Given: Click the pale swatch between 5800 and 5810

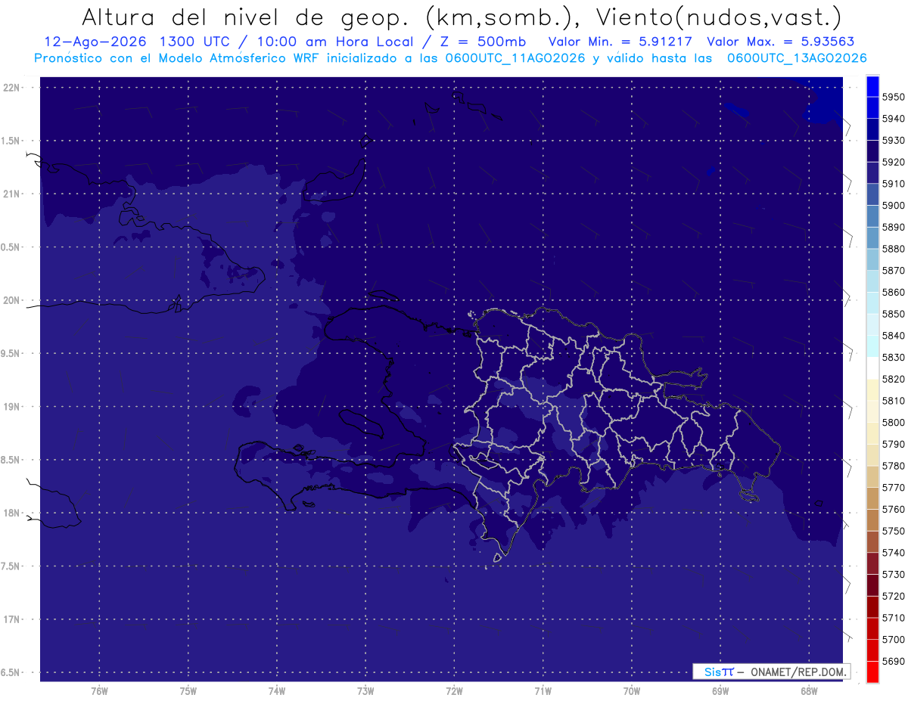Looking at the screenshot, I should point(872,411).
